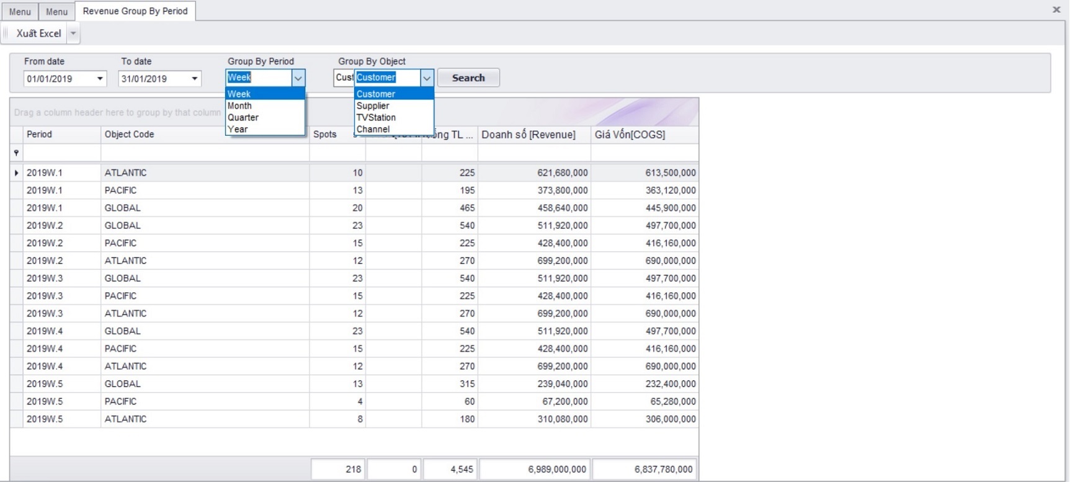The image size is (1070, 482).
Task: Click the filter row funnel icon
Action: click(x=16, y=153)
